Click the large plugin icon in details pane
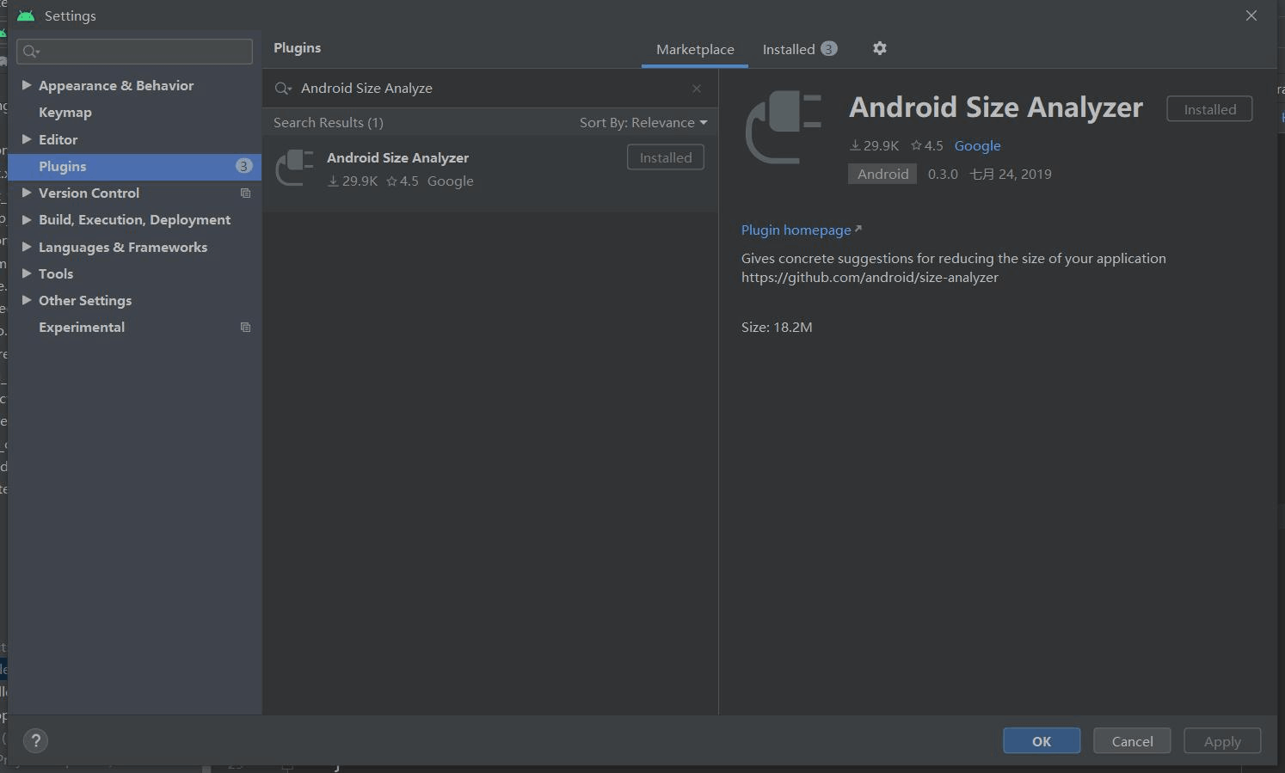 [784, 126]
